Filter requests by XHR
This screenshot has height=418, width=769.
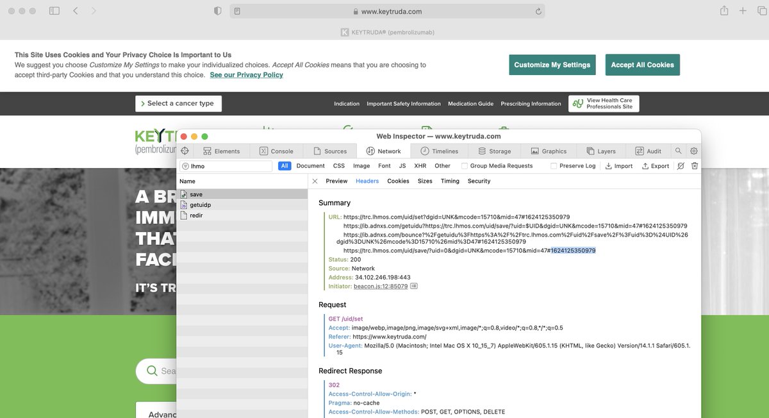pyautogui.click(x=420, y=166)
